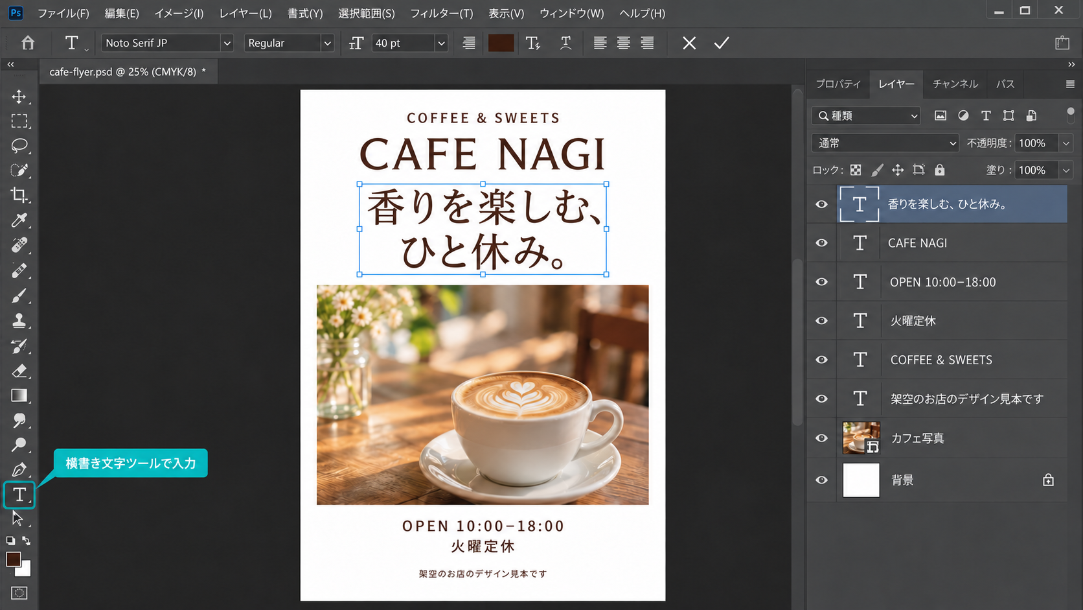Hide the OPEN 10:00−18:00 layer
Screen dimensions: 1083x610
coord(821,282)
